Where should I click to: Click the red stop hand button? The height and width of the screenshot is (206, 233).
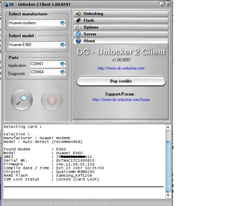(52, 100)
